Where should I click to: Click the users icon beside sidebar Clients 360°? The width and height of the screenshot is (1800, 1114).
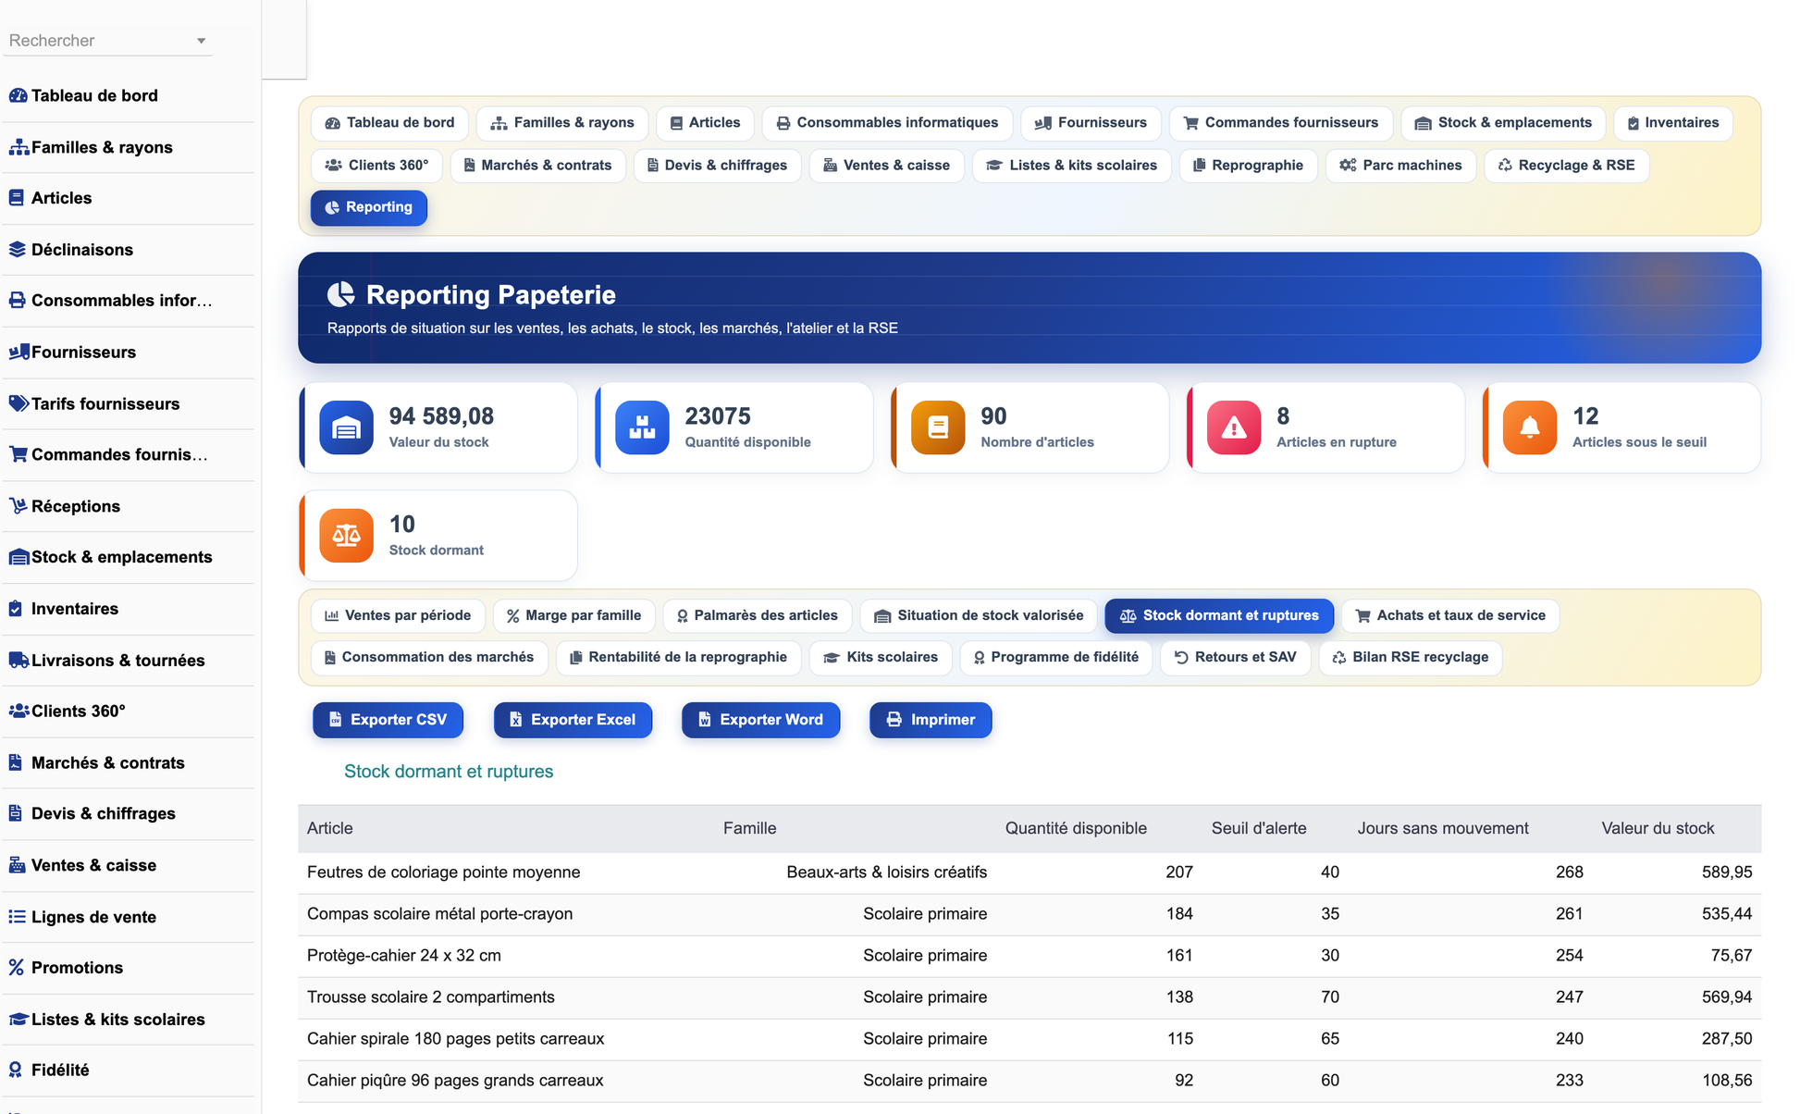click(18, 711)
